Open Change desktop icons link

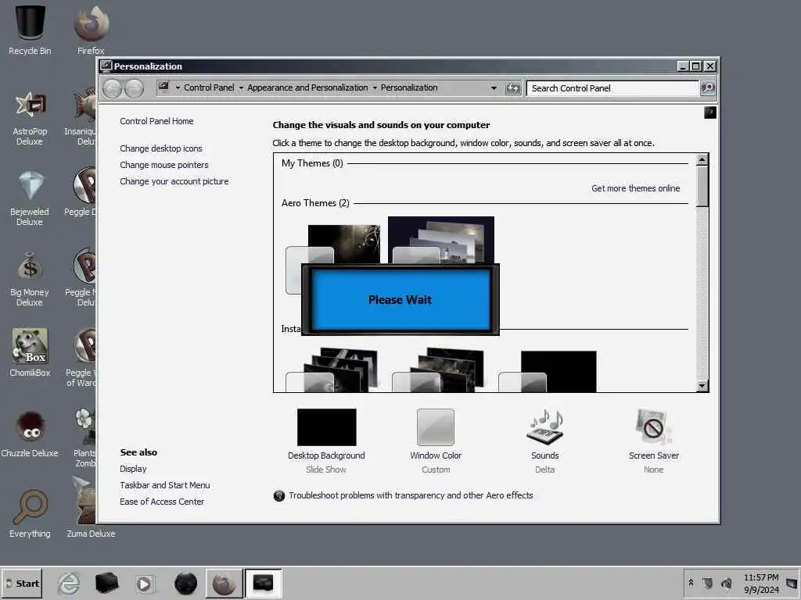click(x=161, y=148)
